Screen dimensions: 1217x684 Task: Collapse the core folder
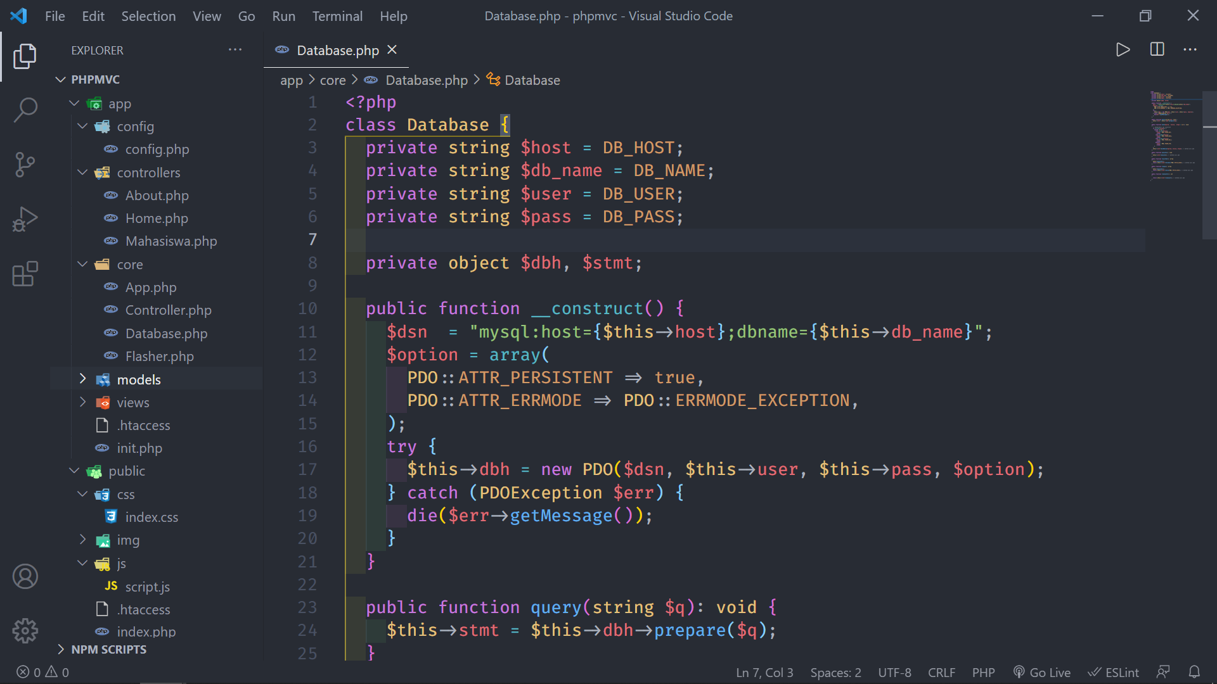(82, 264)
